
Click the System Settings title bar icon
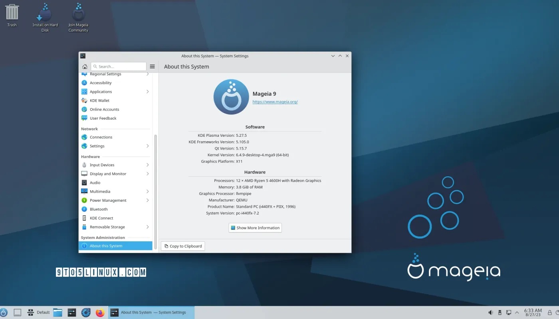tap(83, 56)
